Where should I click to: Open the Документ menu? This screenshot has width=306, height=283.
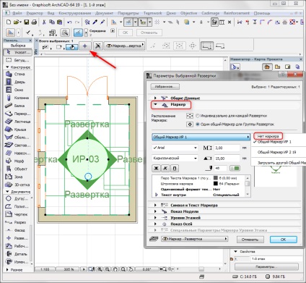point(104,13)
